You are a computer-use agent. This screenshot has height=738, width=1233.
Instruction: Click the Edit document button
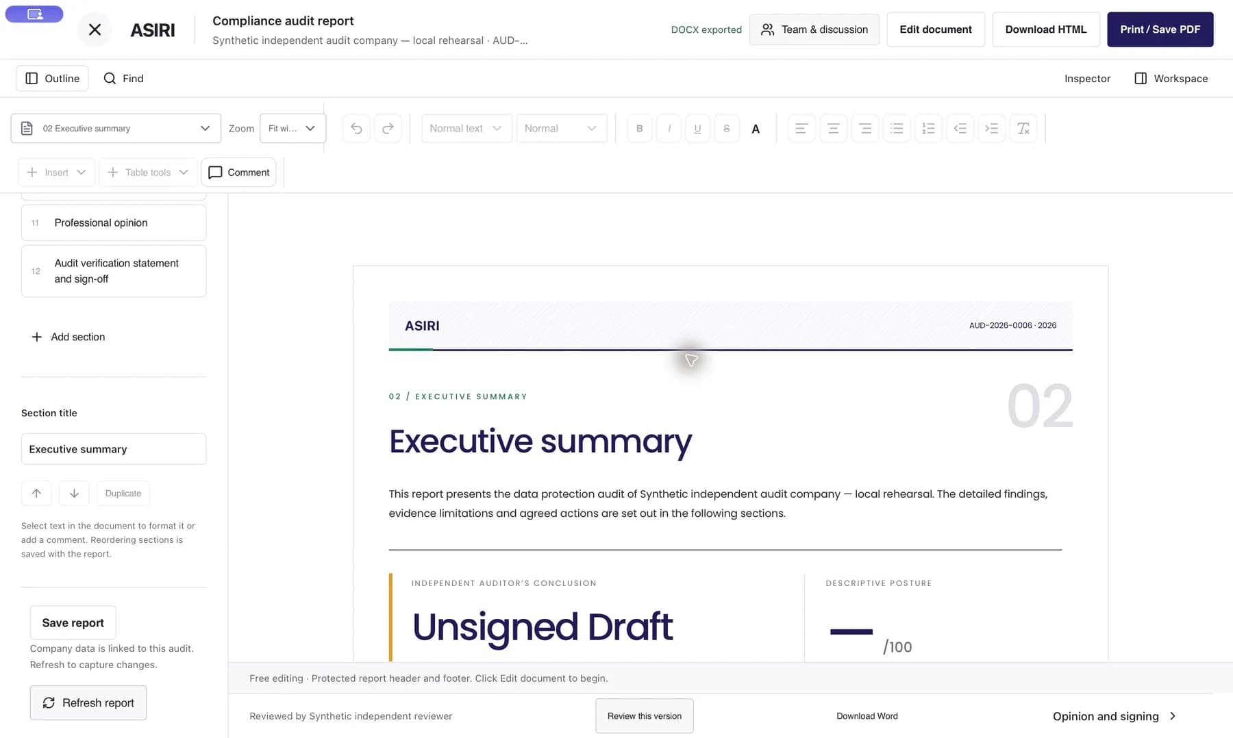pos(935,29)
